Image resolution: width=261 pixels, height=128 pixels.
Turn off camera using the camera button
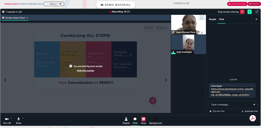click(x=7, y=121)
